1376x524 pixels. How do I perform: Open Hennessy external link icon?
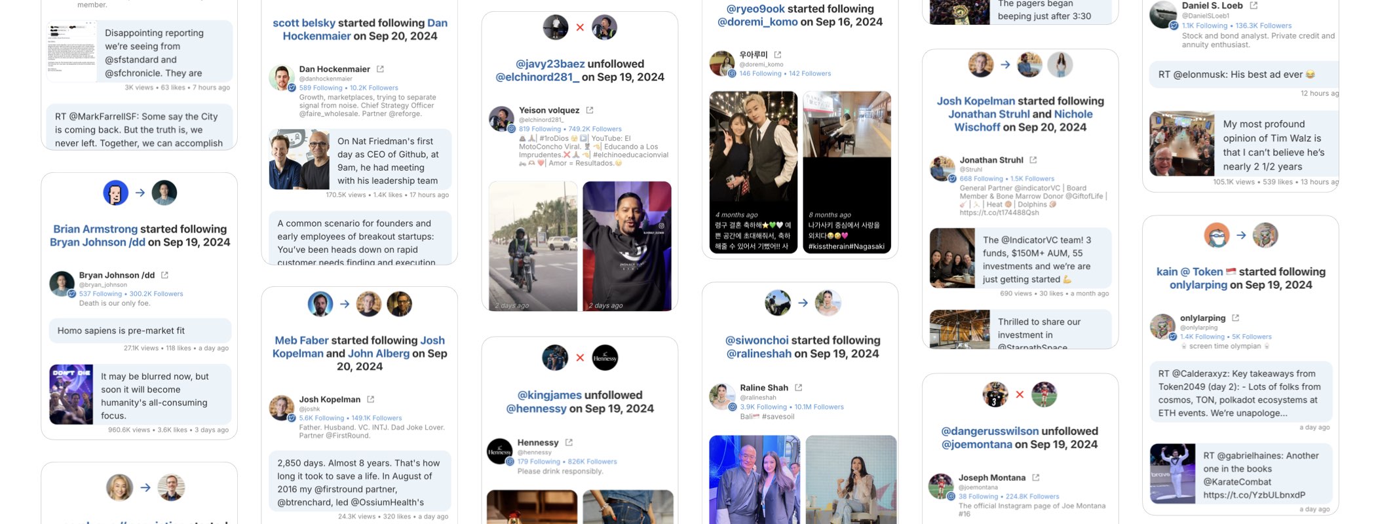[x=569, y=443]
